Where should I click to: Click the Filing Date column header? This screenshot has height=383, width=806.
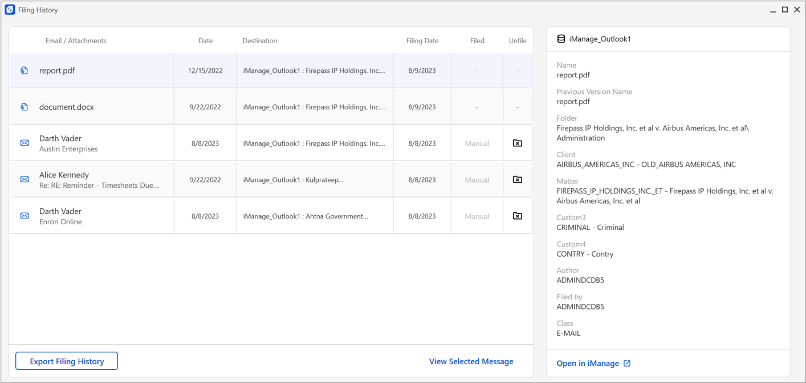[x=422, y=40]
